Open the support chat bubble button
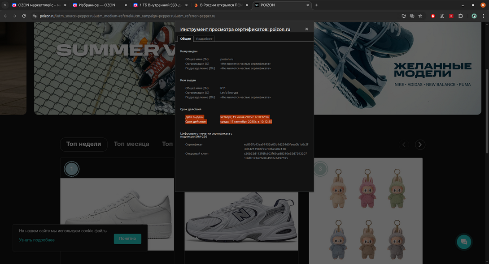Viewport: 489px width, 264px height. 464,242
